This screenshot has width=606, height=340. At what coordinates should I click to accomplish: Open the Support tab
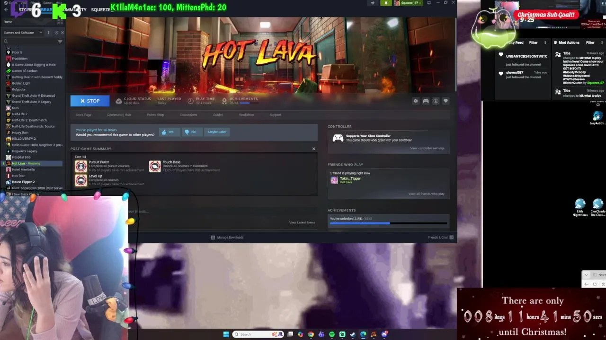point(275,115)
